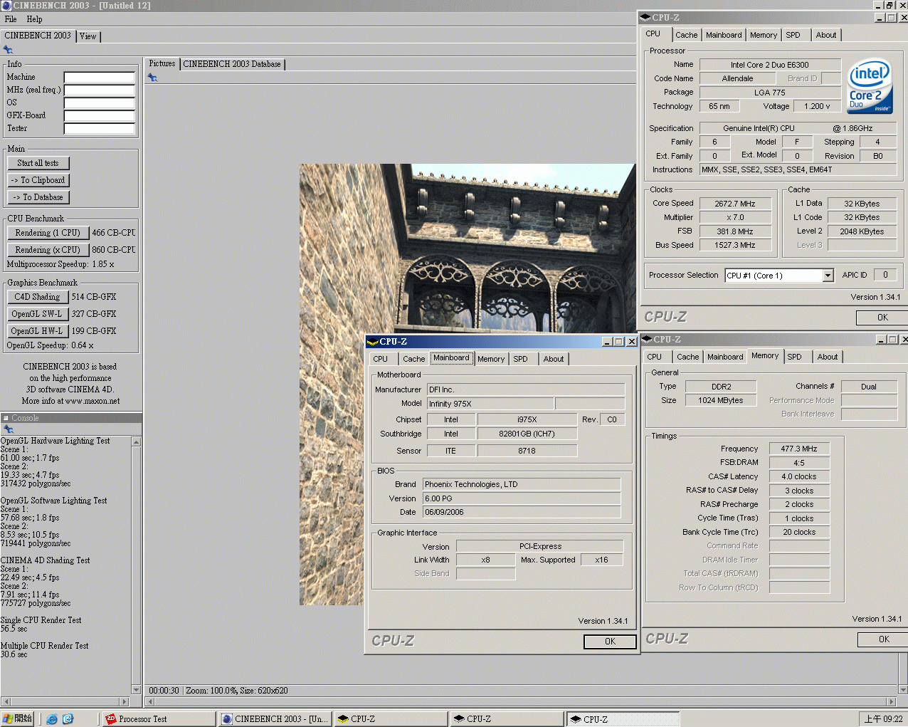Image resolution: width=908 pixels, height=727 pixels.
Task: Open Cache tab in top CPU-Z window
Action: click(686, 35)
